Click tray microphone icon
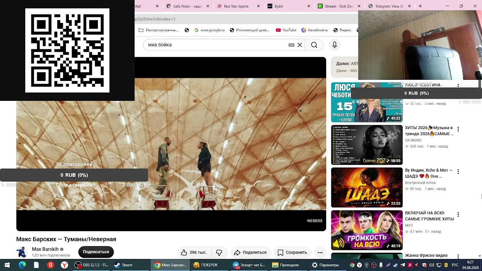 click(381, 265)
